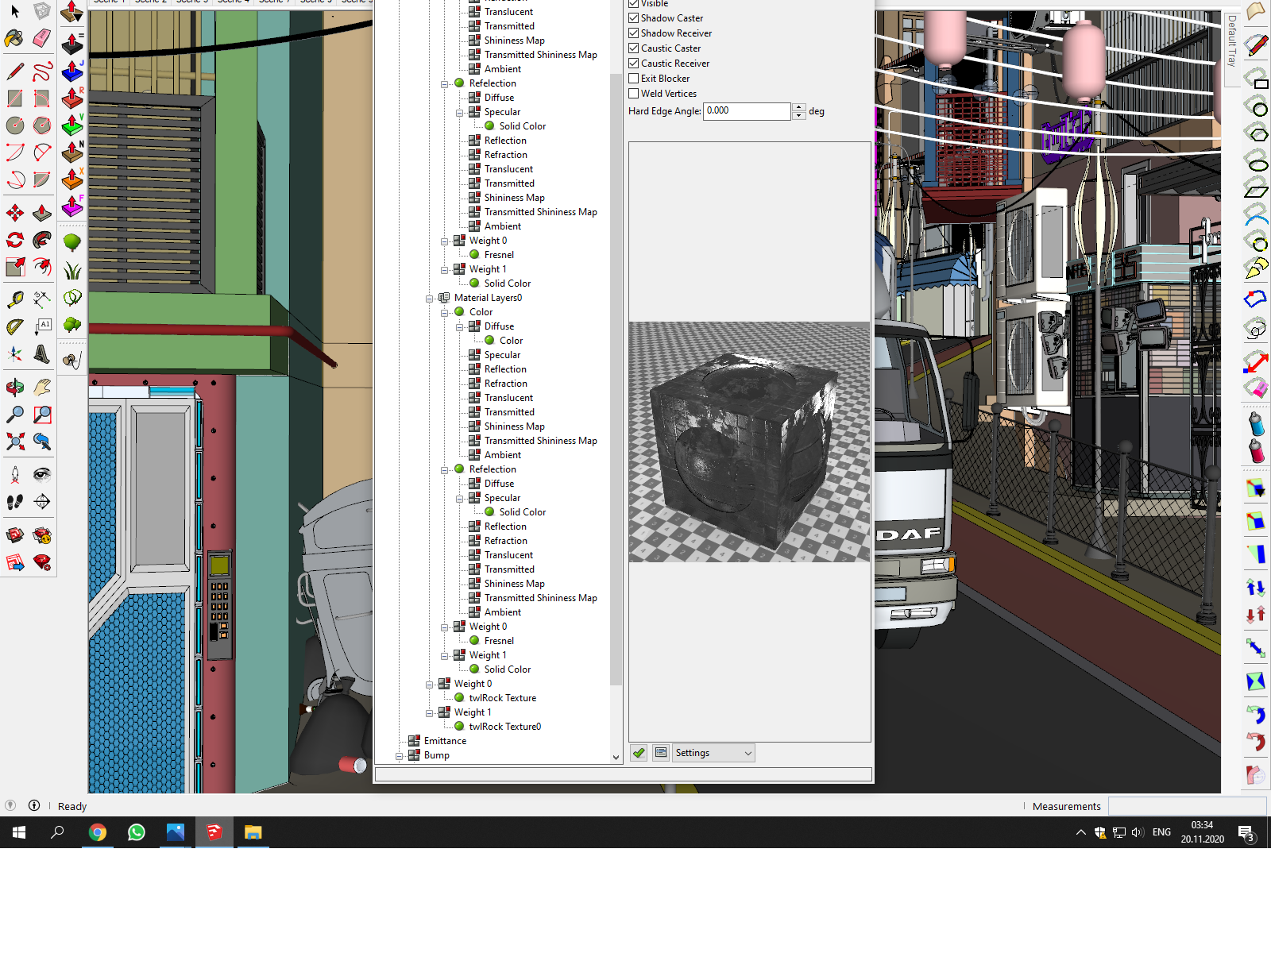Select the twlRock Texture tree item
The height and width of the screenshot is (953, 1271).
click(502, 698)
